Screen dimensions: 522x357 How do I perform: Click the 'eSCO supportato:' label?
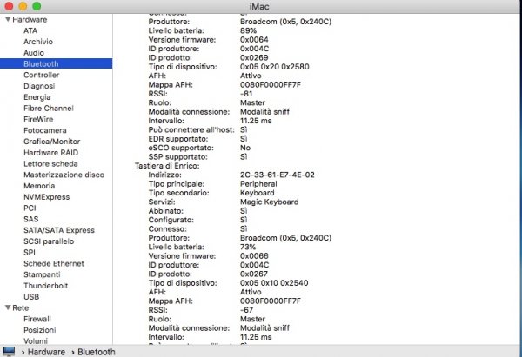pyautogui.click(x=181, y=148)
